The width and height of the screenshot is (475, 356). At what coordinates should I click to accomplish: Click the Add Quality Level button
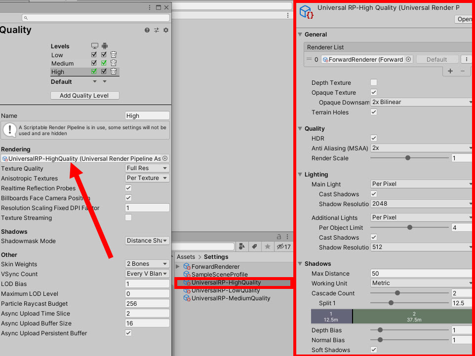pyautogui.click(x=84, y=96)
